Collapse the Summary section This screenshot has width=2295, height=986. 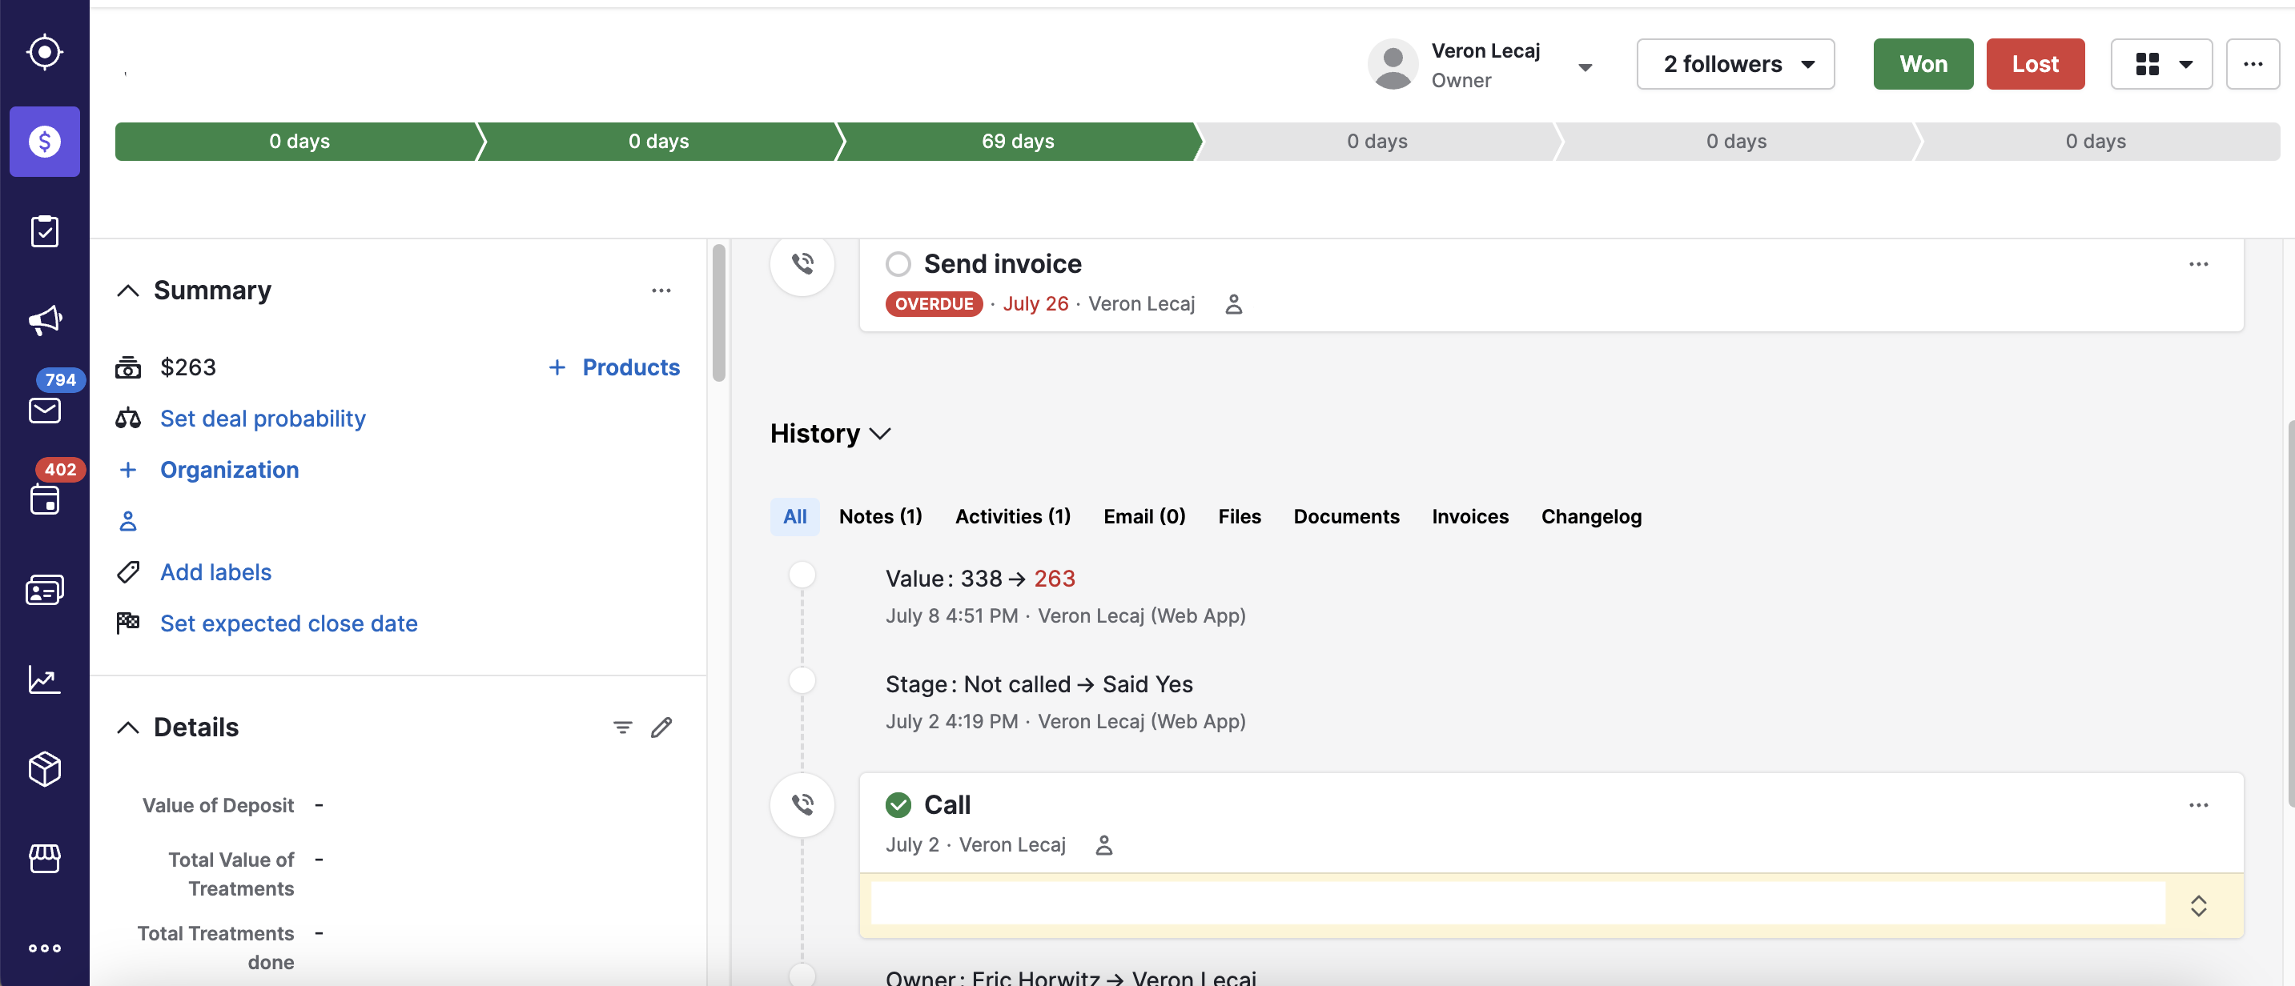pyautogui.click(x=128, y=291)
